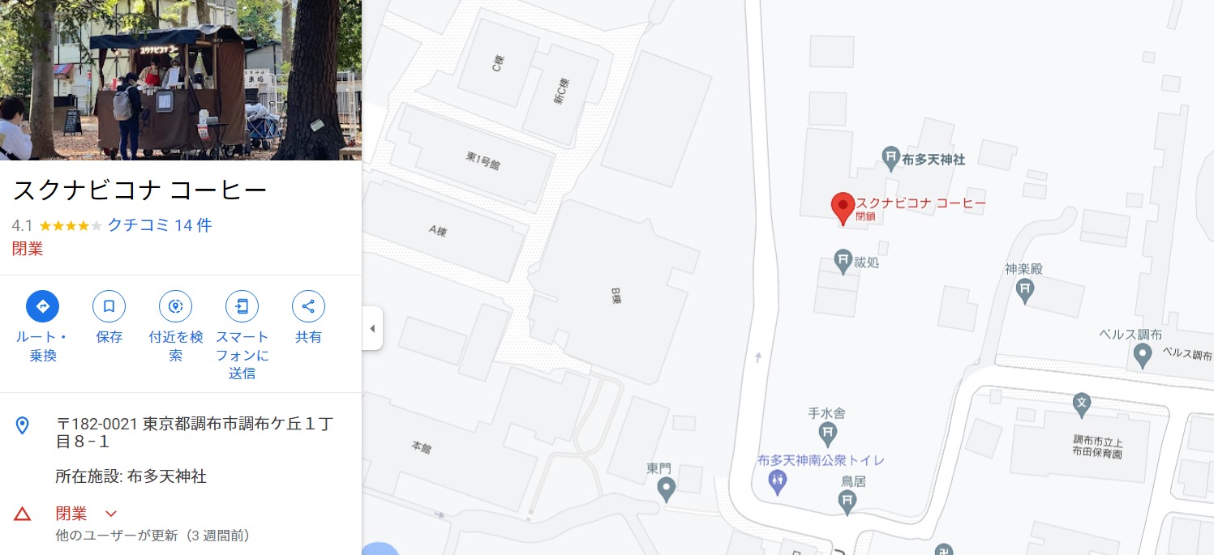Click the 神楽殿 shrine marker

[1025, 290]
